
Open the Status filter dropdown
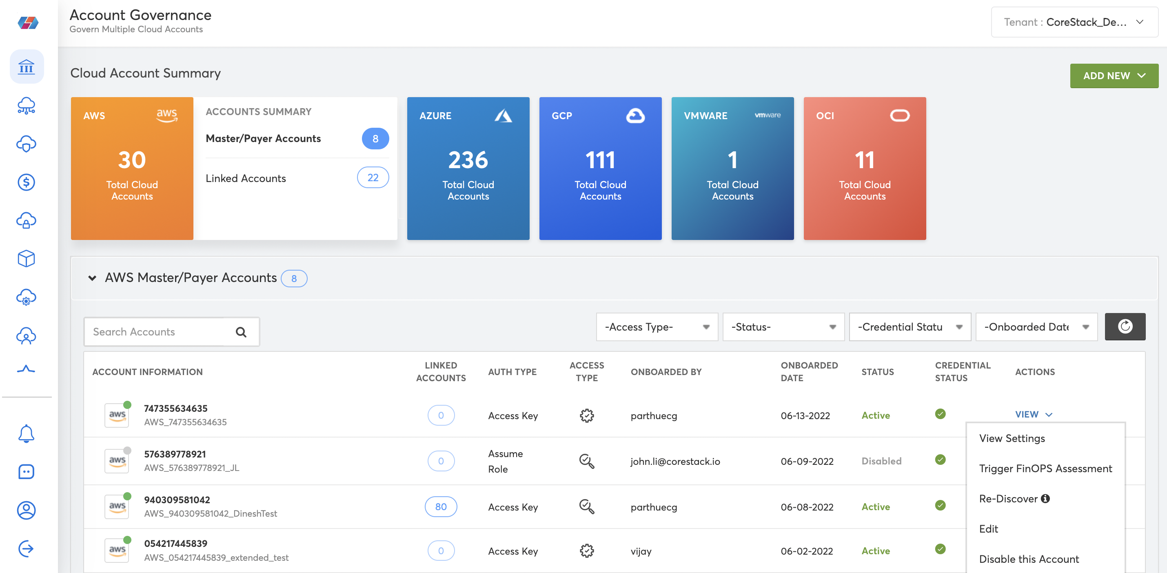[783, 327]
